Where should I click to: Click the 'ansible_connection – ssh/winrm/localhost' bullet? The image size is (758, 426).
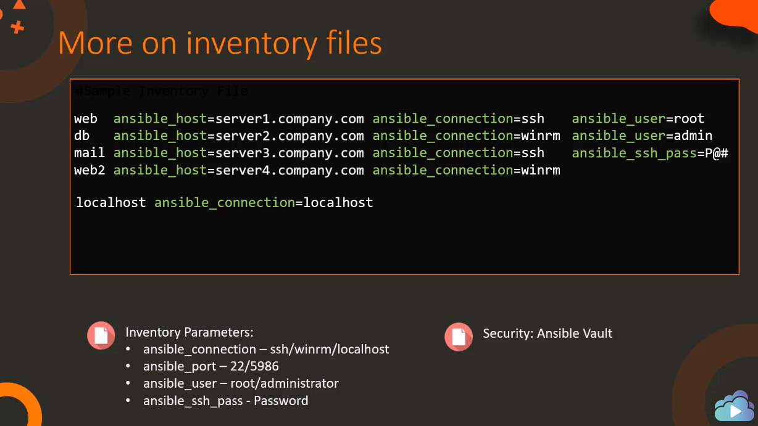[x=266, y=350]
